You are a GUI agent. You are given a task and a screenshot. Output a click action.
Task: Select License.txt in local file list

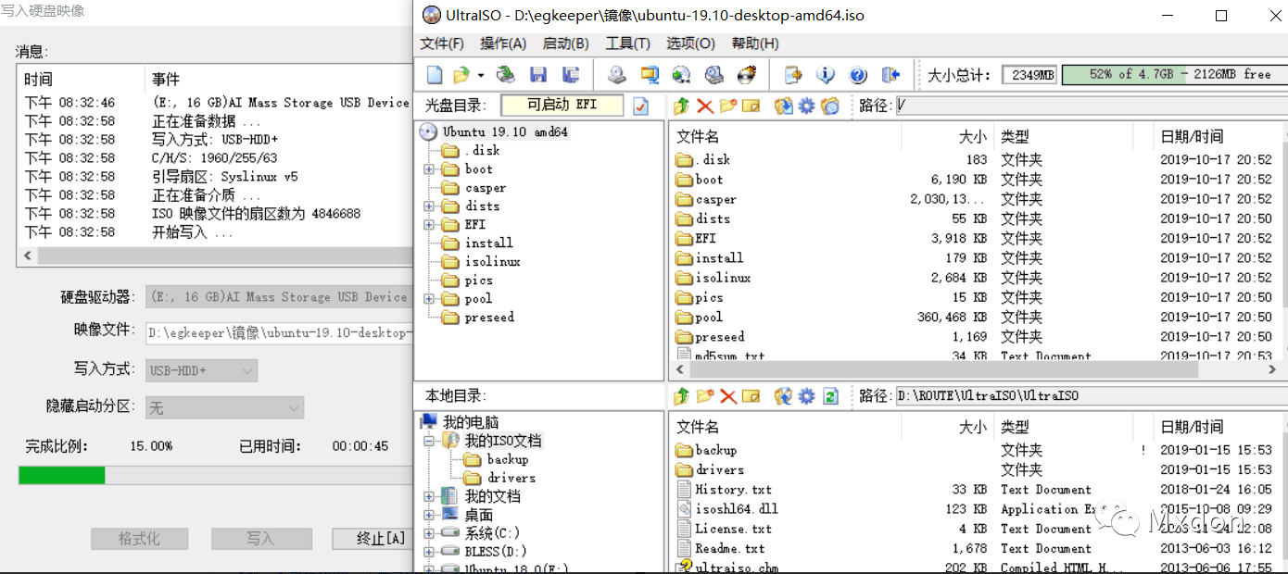click(x=733, y=529)
